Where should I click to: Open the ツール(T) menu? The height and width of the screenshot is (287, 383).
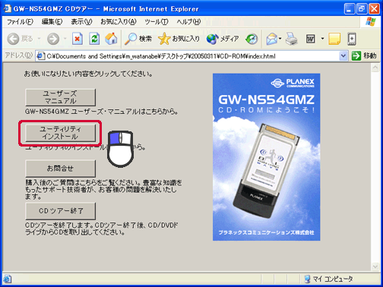tap(157, 22)
